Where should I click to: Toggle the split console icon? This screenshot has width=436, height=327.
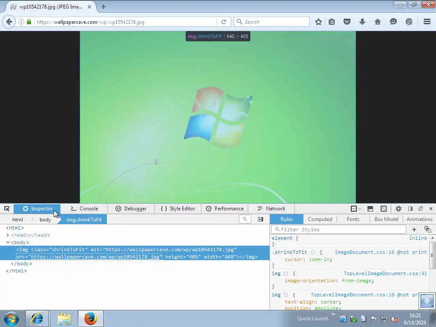pyautogui.click(x=370, y=209)
